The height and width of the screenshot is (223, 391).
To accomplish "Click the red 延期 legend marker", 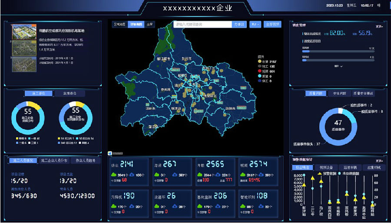I will click(260, 71).
